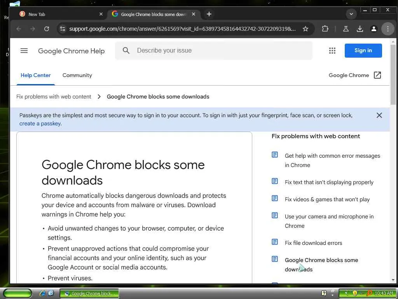
Task: Open the Chrome Labs flask icon
Action: coord(346,29)
